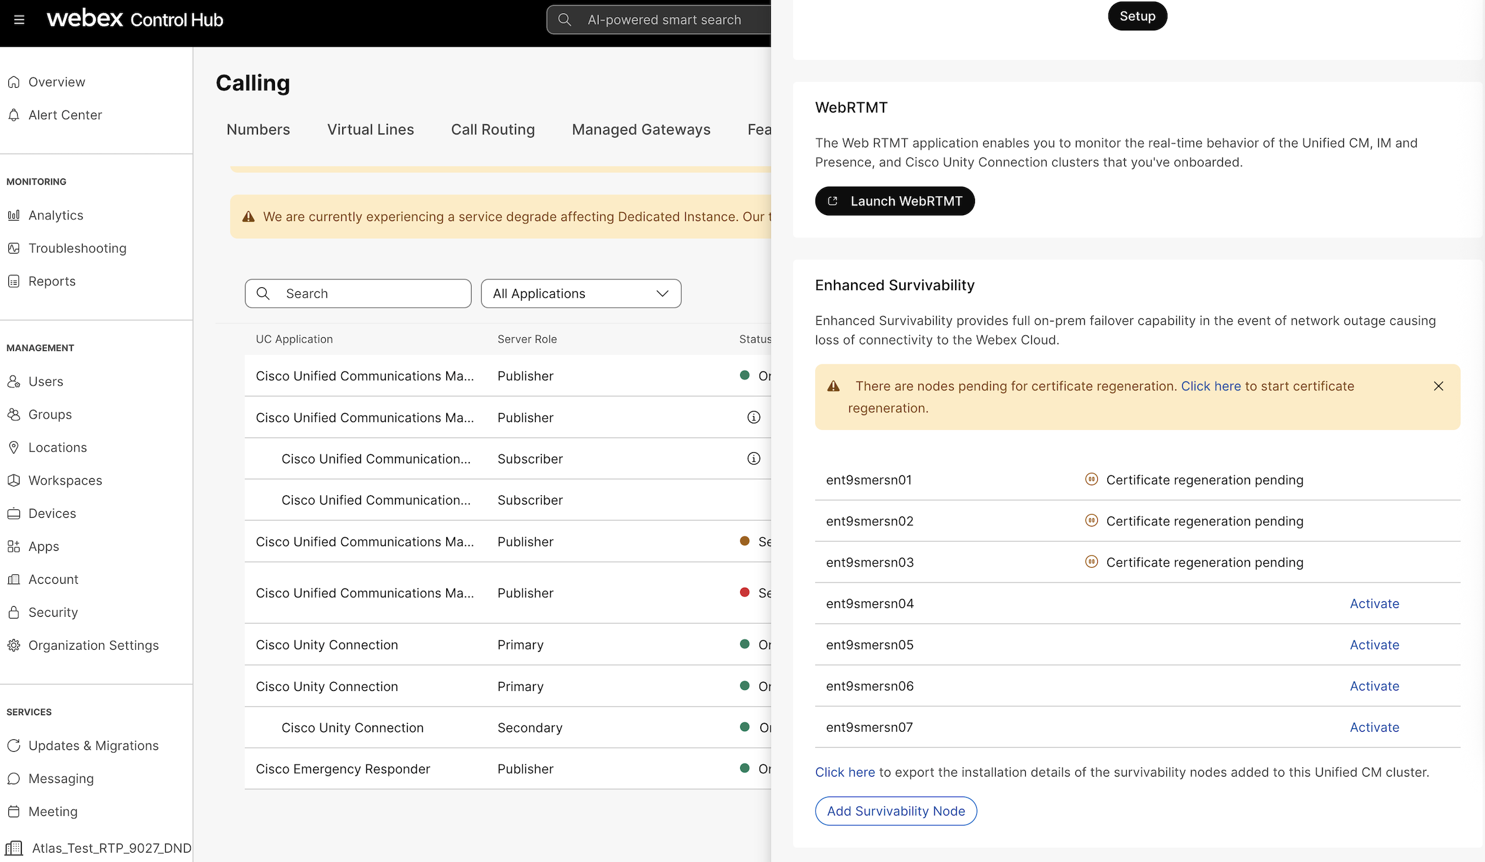
Task: Switch to the Call Routing tab
Action: click(493, 130)
